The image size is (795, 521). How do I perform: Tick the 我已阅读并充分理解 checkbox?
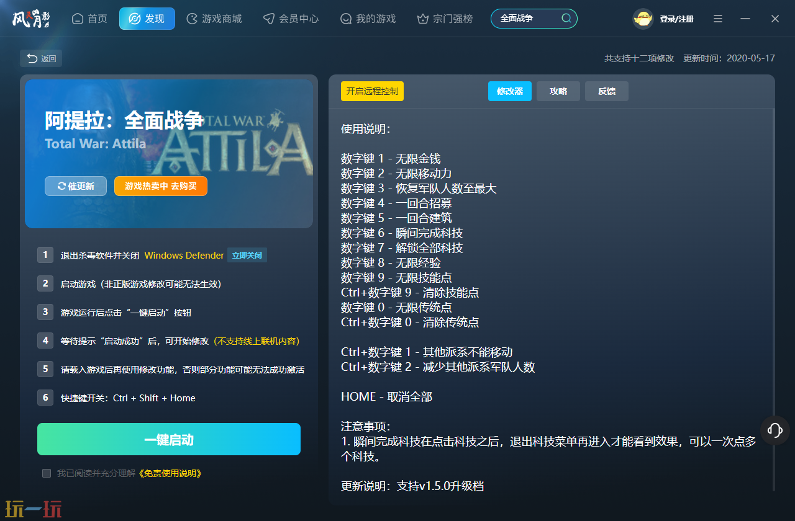(x=47, y=473)
